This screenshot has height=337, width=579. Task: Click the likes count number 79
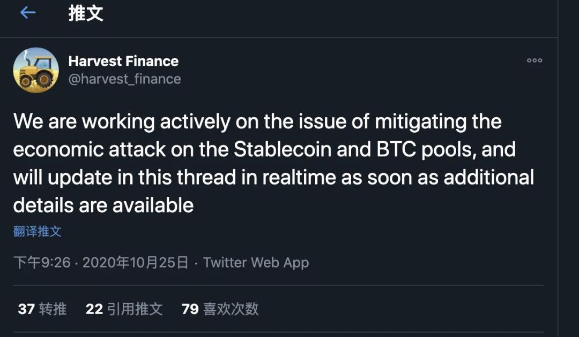190,309
